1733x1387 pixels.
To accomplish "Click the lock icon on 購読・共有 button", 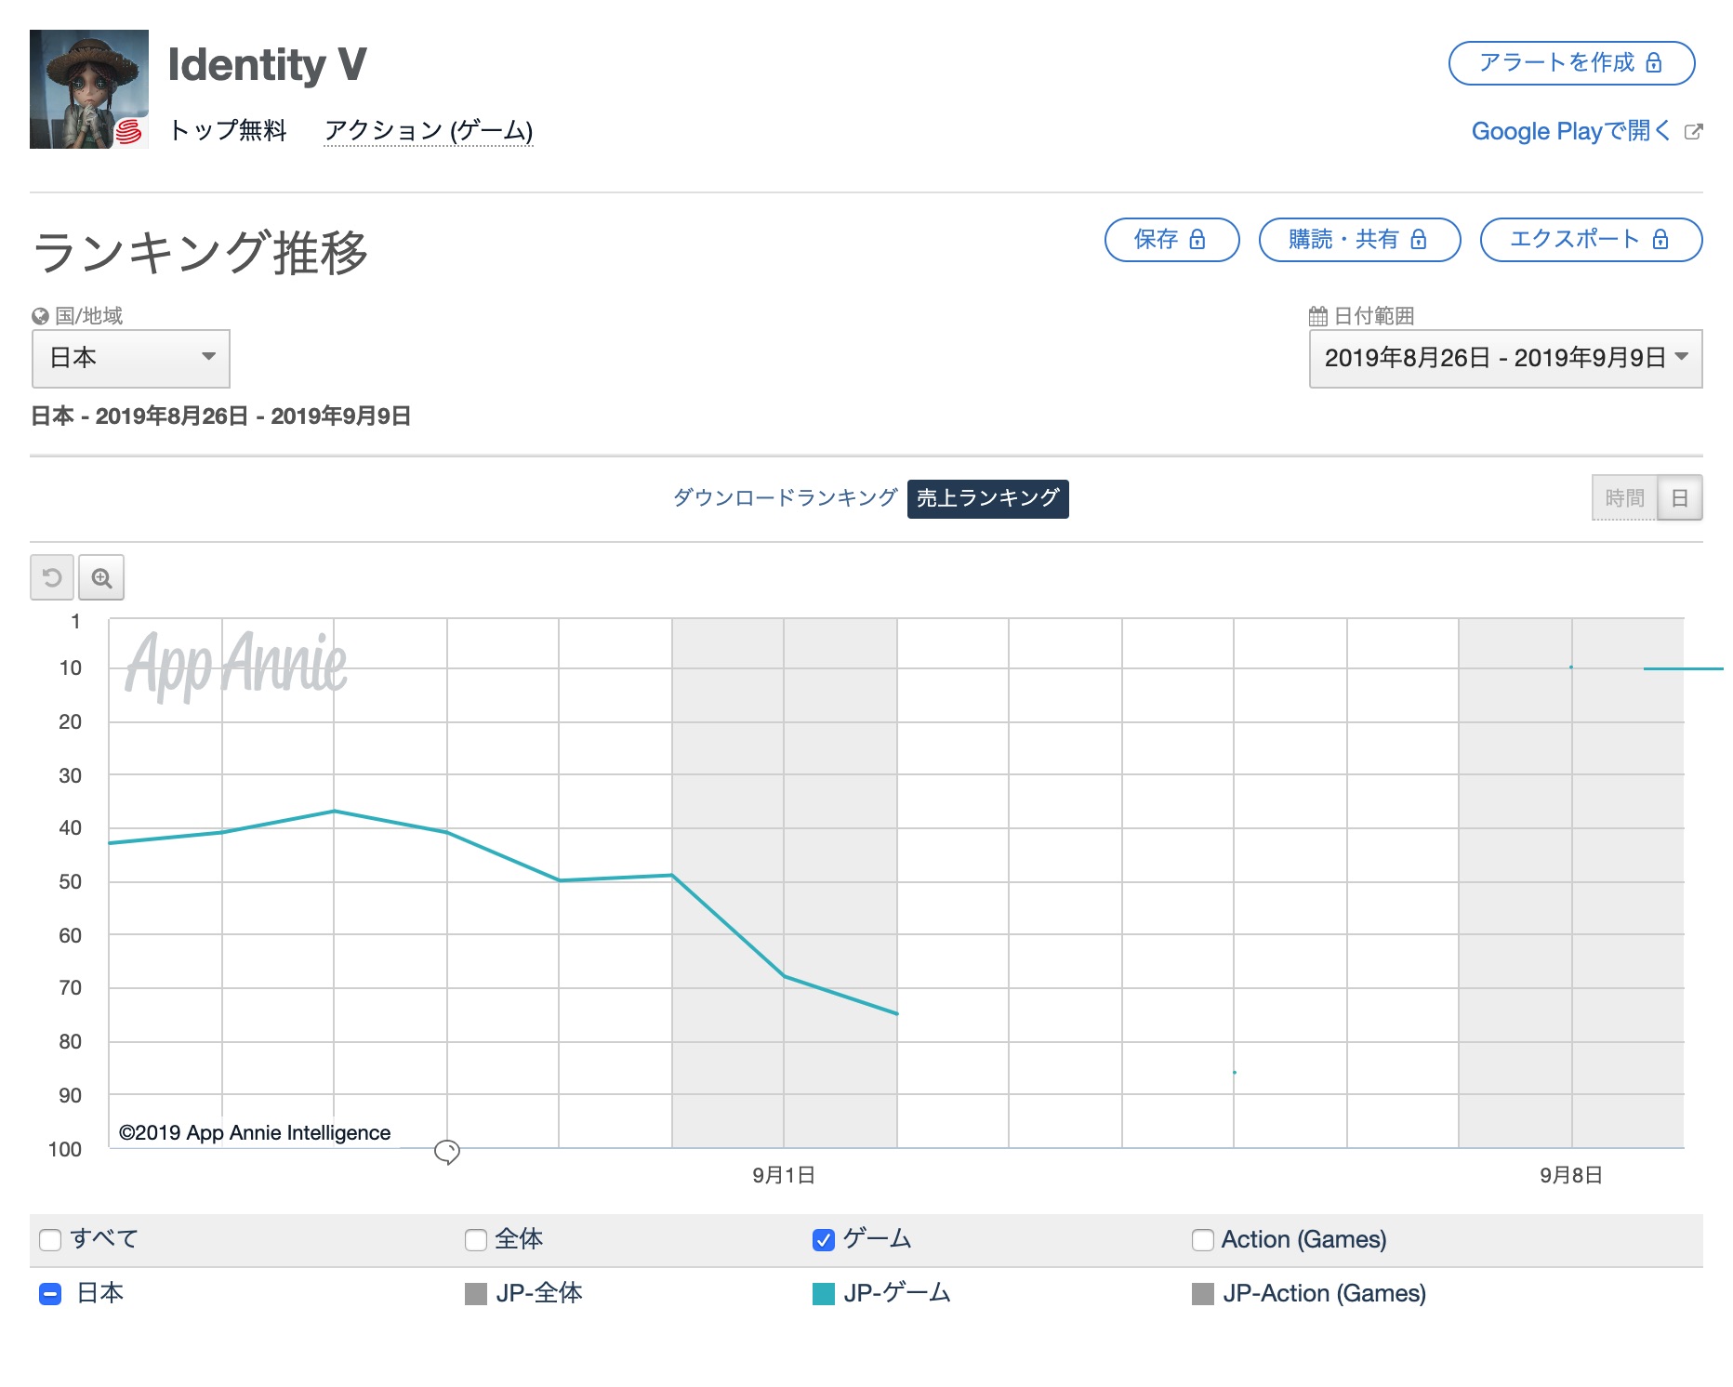I will (x=1419, y=239).
